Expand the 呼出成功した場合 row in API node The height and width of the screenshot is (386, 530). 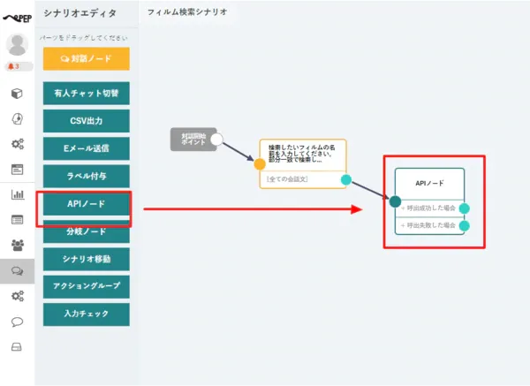[428, 208]
